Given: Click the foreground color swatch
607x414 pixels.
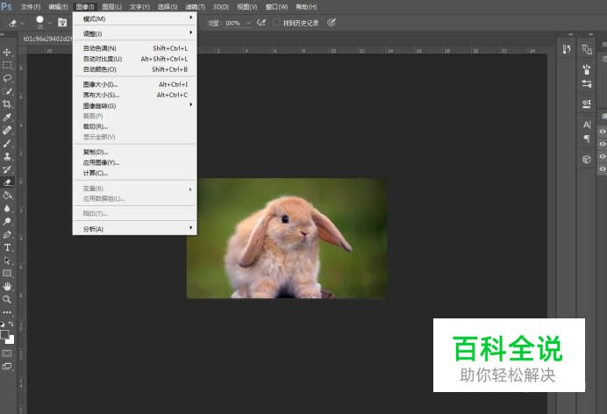Looking at the screenshot, I should pyautogui.click(x=4, y=334).
